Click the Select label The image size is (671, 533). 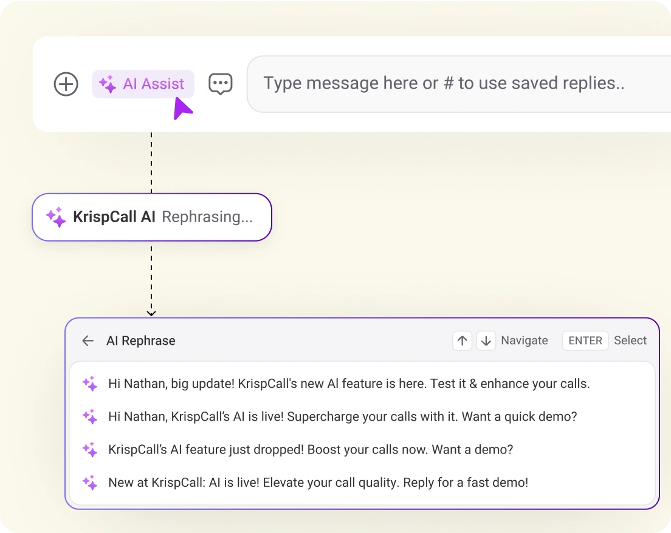click(630, 341)
